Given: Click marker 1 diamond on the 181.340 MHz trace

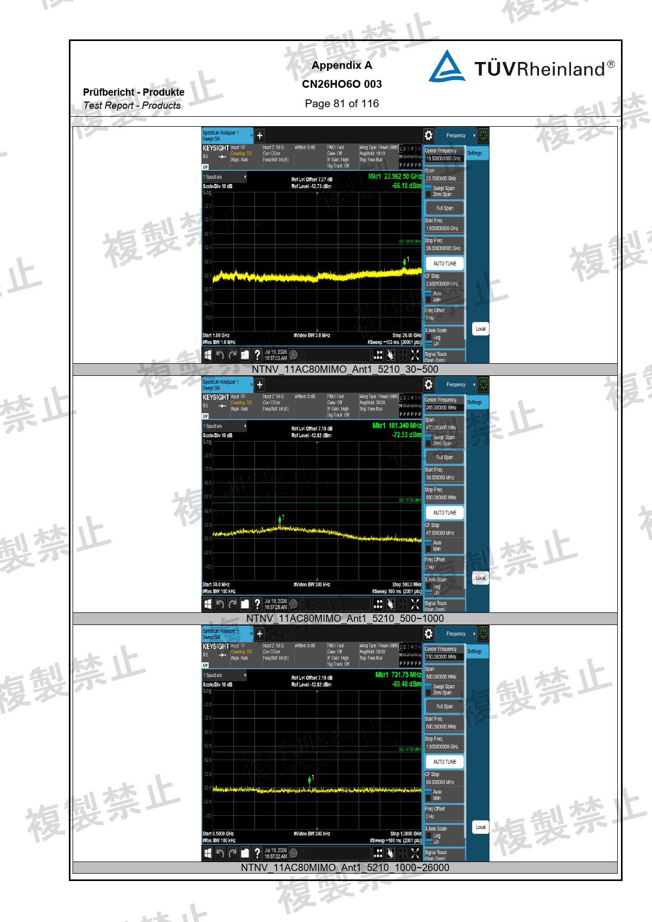Looking at the screenshot, I should click(280, 520).
